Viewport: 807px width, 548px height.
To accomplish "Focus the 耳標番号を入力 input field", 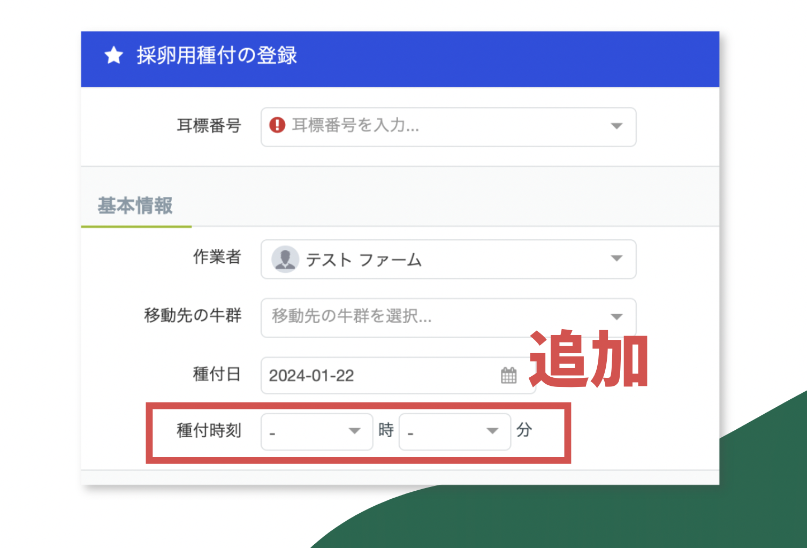I will coord(448,127).
